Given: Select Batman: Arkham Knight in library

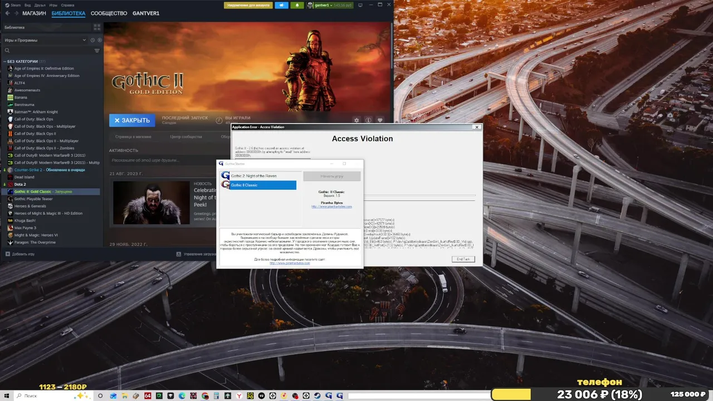Looking at the screenshot, I should (x=36, y=112).
